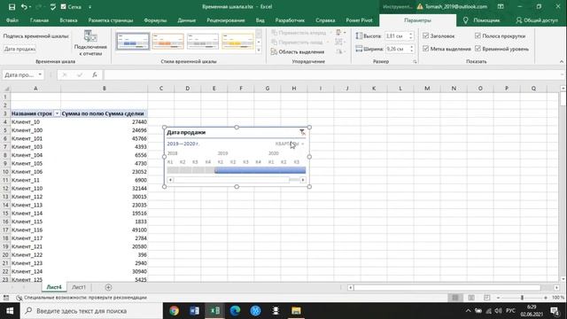Switch to Page Break Preview icon
Image resolution: width=567 pixels, height=319 pixels.
click(486, 298)
